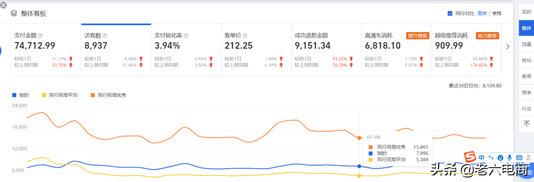Toggle the 我的 legend series

coord(20,95)
